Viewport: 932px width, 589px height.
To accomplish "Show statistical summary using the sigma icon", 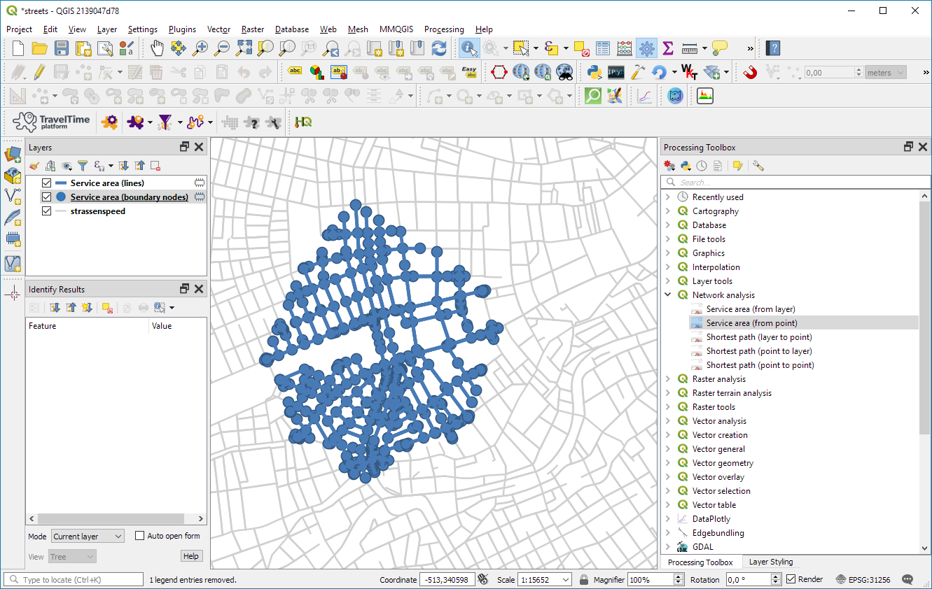I will tap(668, 48).
